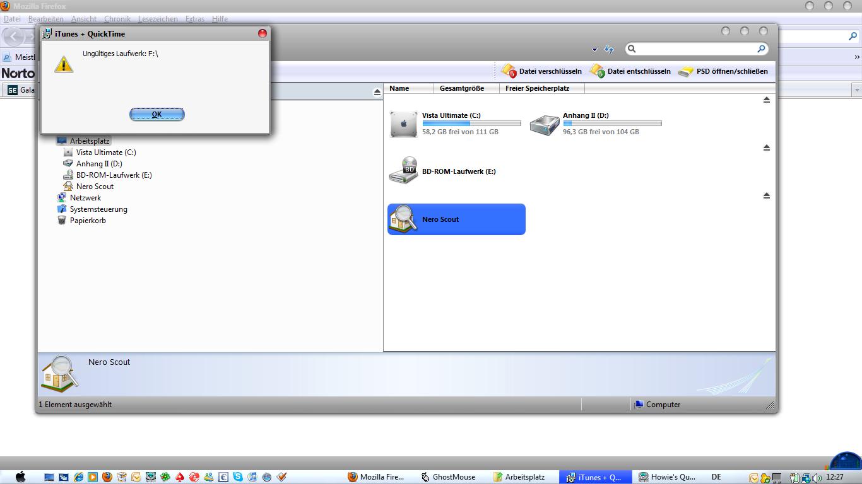862x484 pixels.
Task: Switch to Mozilla Firefox taskbar button
Action: [377, 477]
